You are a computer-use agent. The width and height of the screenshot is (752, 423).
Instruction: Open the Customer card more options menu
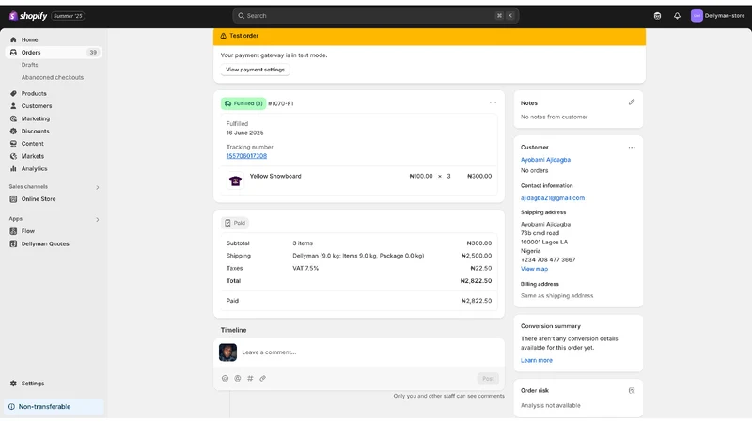pos(632,148)
